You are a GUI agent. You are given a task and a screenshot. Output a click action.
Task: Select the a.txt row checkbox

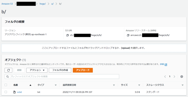[6, 92]
